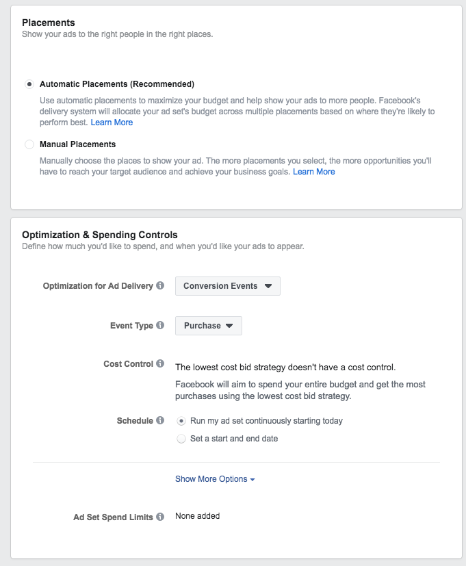Open Learn More link under Manual Placements
This screenshot has width=466, height=566.
[x=314, y=172]
